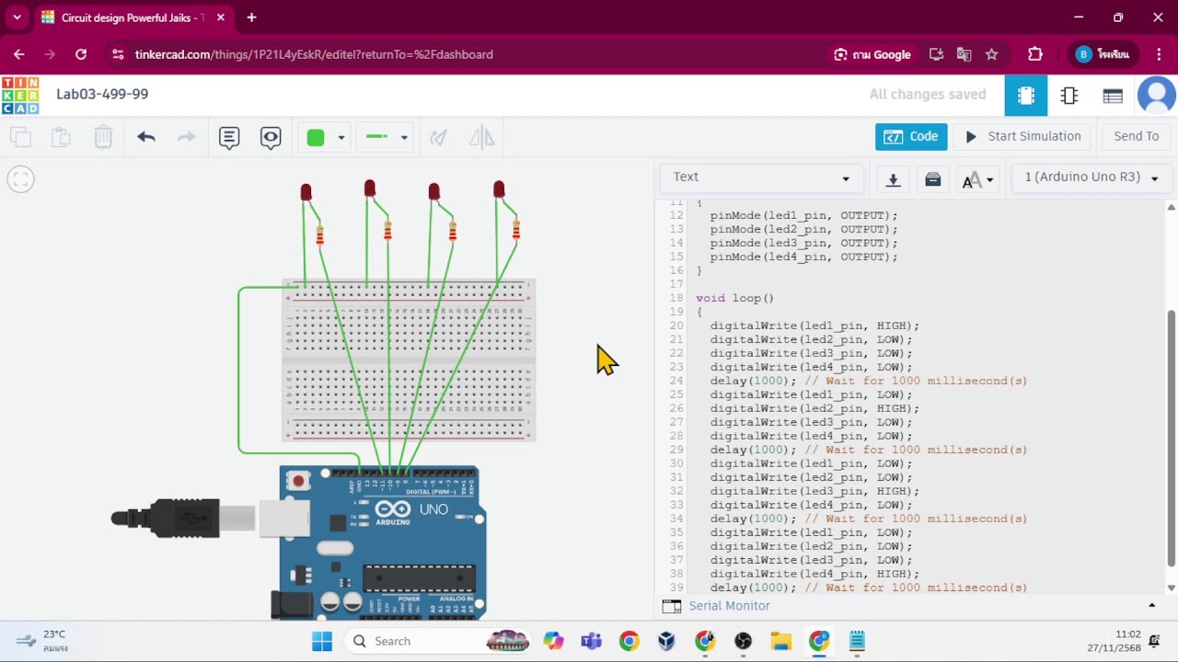Screen dimensions: 1178x662
Task: Rotate component icon in toolbar
Action: click(439, 138)
